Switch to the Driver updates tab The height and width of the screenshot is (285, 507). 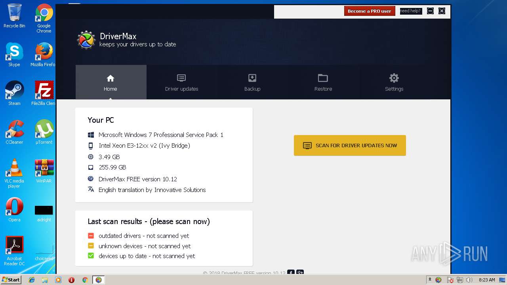click(181, 82)
